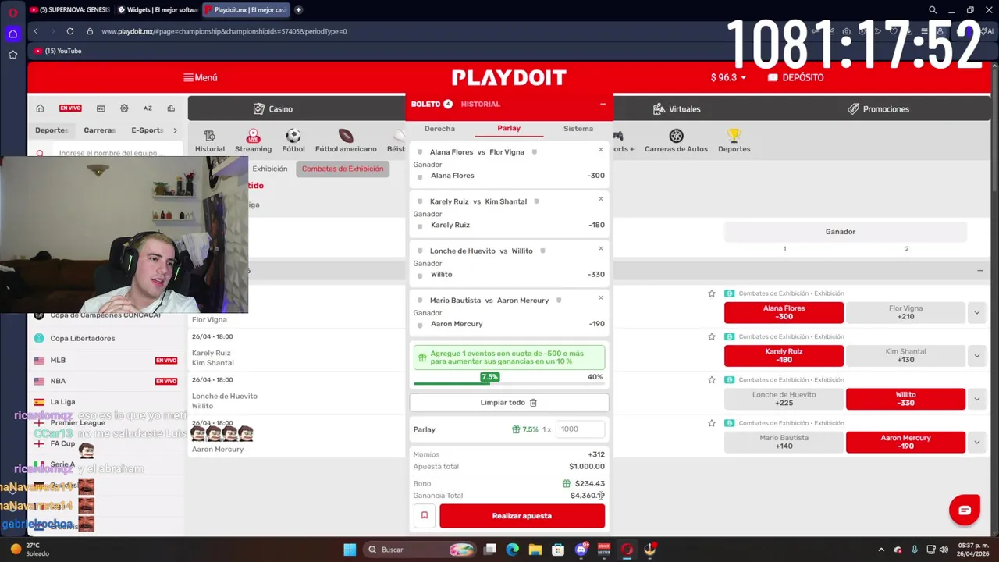999x562 pixels.
Task: Open the $ 96.3 balance dropdown
Action: tap(728, 77)
